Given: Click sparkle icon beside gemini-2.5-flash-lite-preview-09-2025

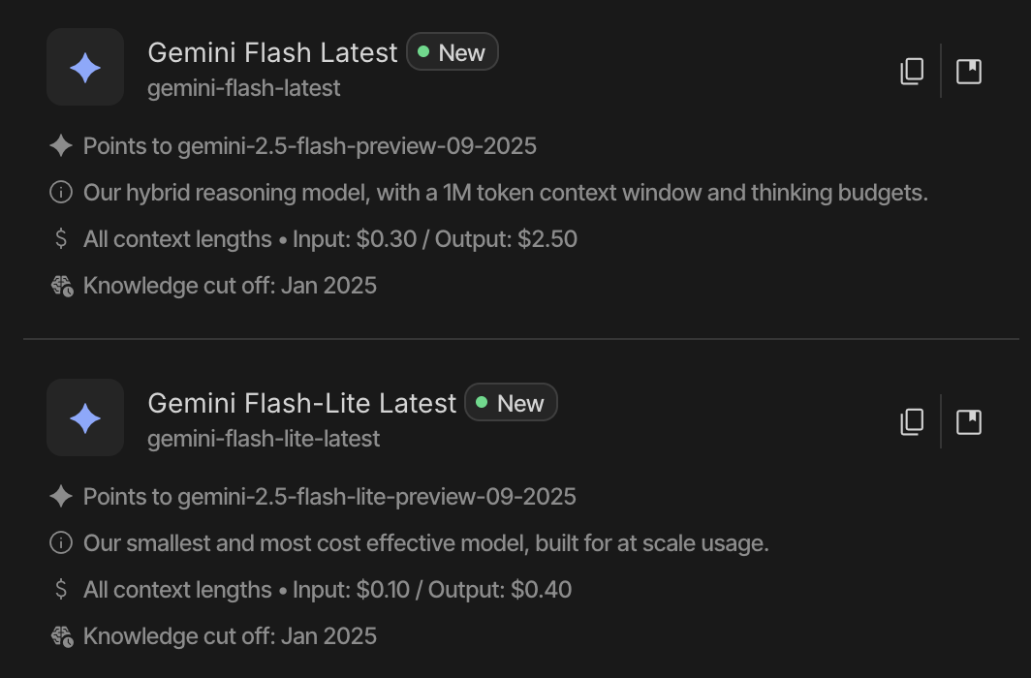Looking at the screenshot, I should click(x=61, y=497).
